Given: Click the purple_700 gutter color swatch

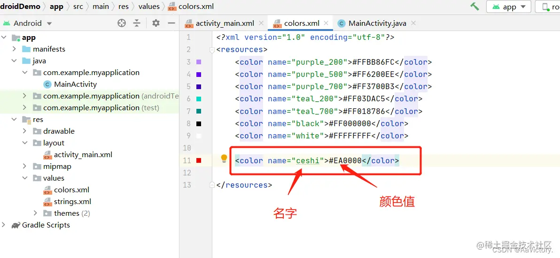Looking at the screenshot, I should click(x=199, y=87).
